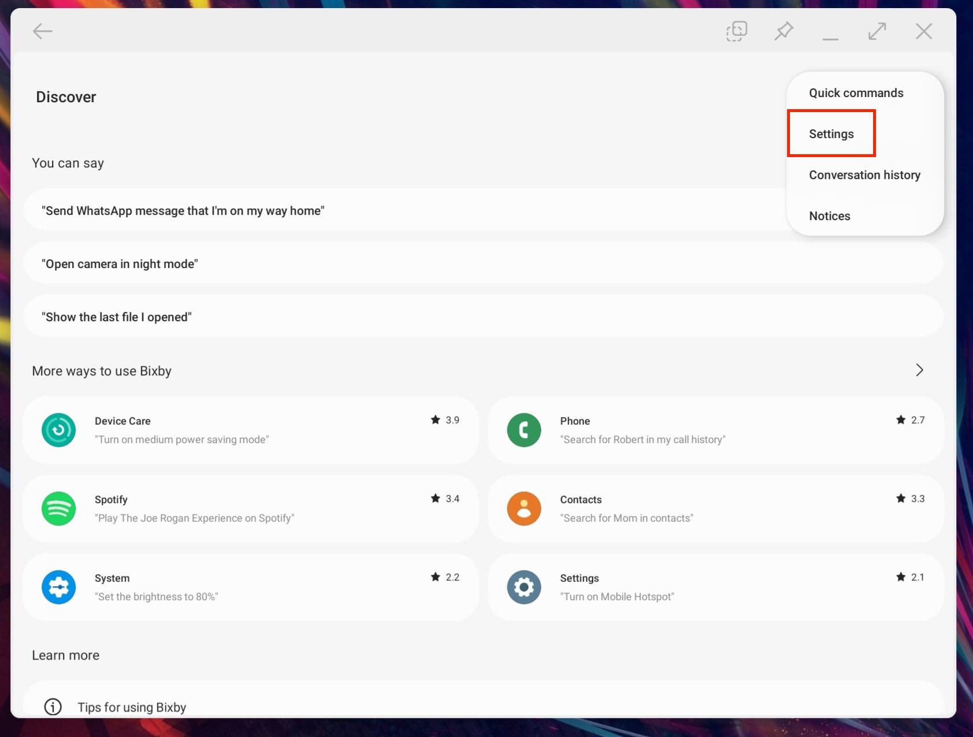
Task: Click the back arrow icon
Action: (x=43, y=31)
